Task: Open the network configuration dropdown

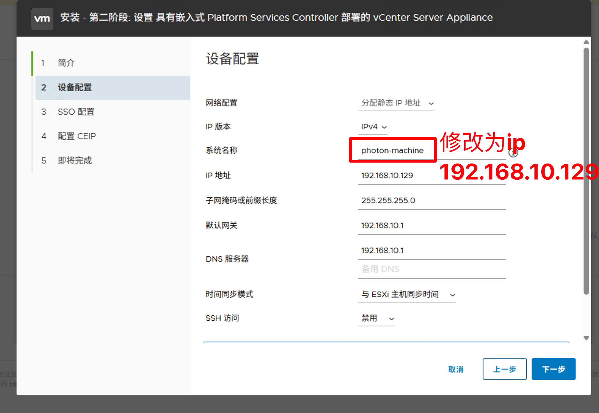Action: click(396, 103)
